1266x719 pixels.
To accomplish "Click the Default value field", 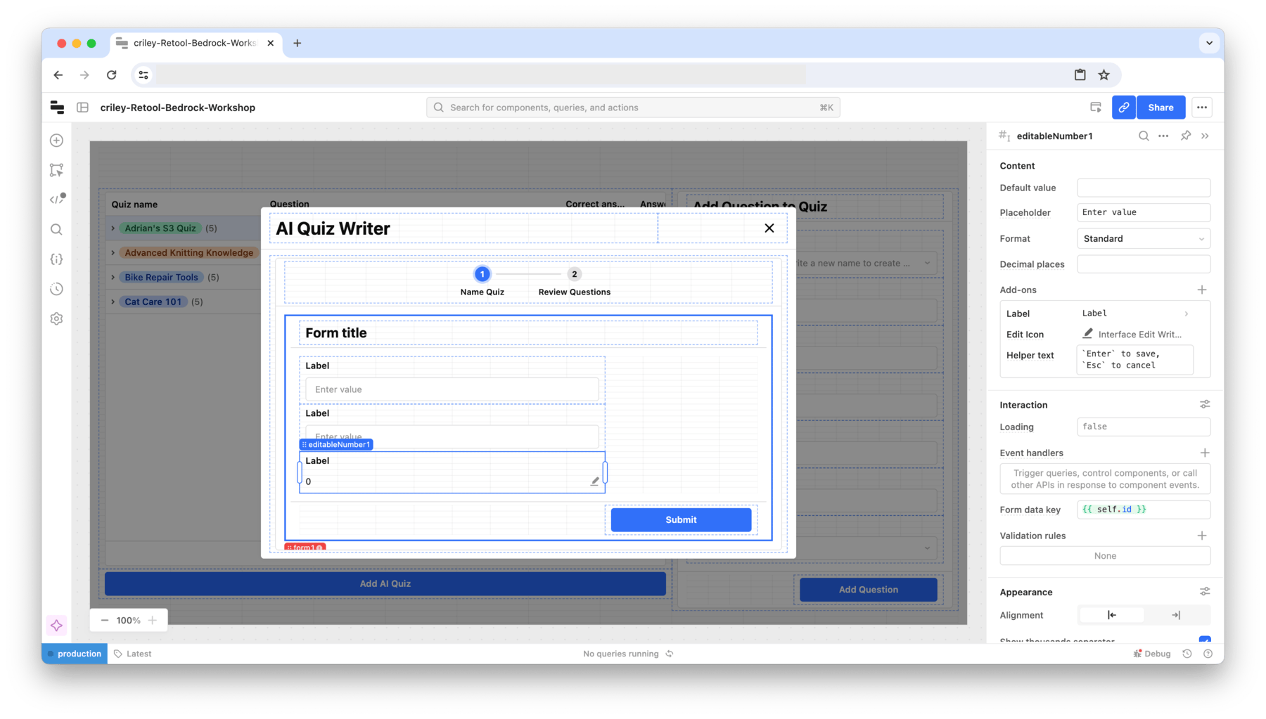I will pyautogui.click(x=1144, y=188).
